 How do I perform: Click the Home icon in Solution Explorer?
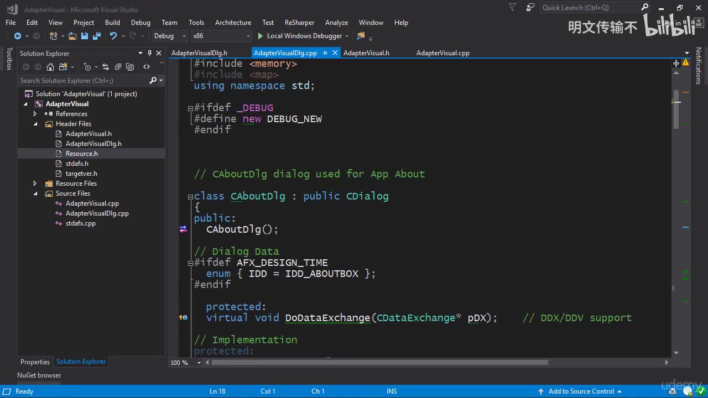[50, 67]
